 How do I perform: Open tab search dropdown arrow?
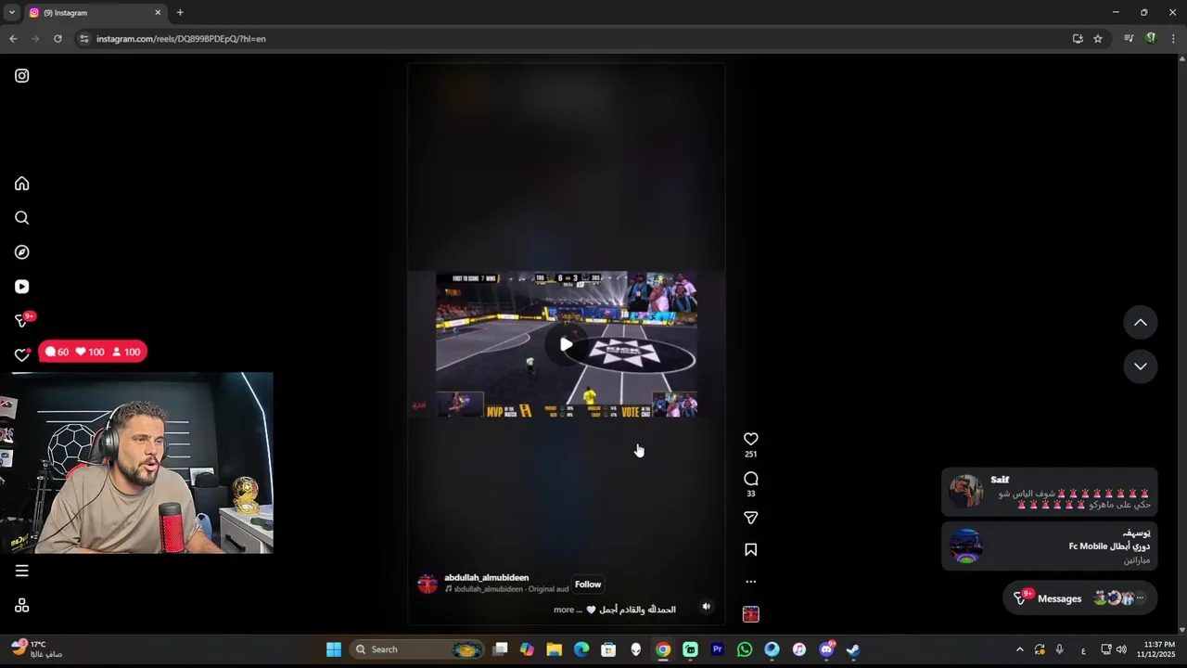tap(11, 12)
